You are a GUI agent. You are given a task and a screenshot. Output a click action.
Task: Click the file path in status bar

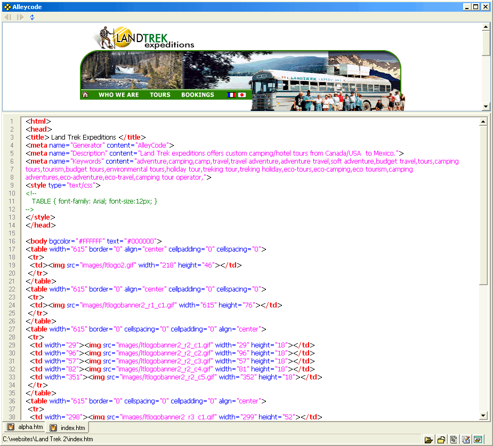(48, 439)
